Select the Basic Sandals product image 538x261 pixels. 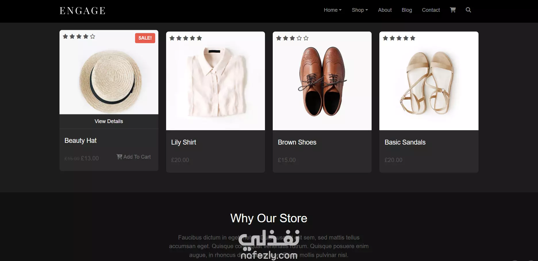(x=429, y=81)
